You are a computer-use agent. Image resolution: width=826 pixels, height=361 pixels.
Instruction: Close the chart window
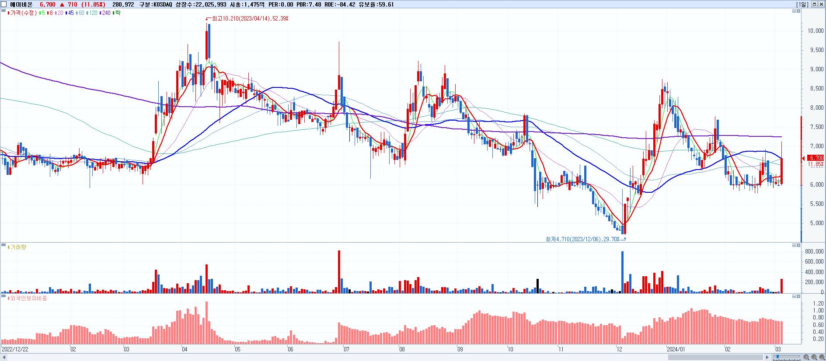tap(821, 4)
